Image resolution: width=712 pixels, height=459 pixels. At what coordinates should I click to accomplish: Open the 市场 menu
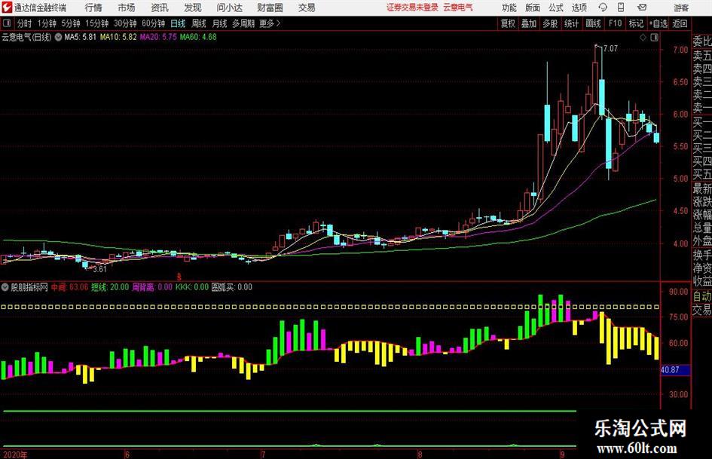[127, 8]
